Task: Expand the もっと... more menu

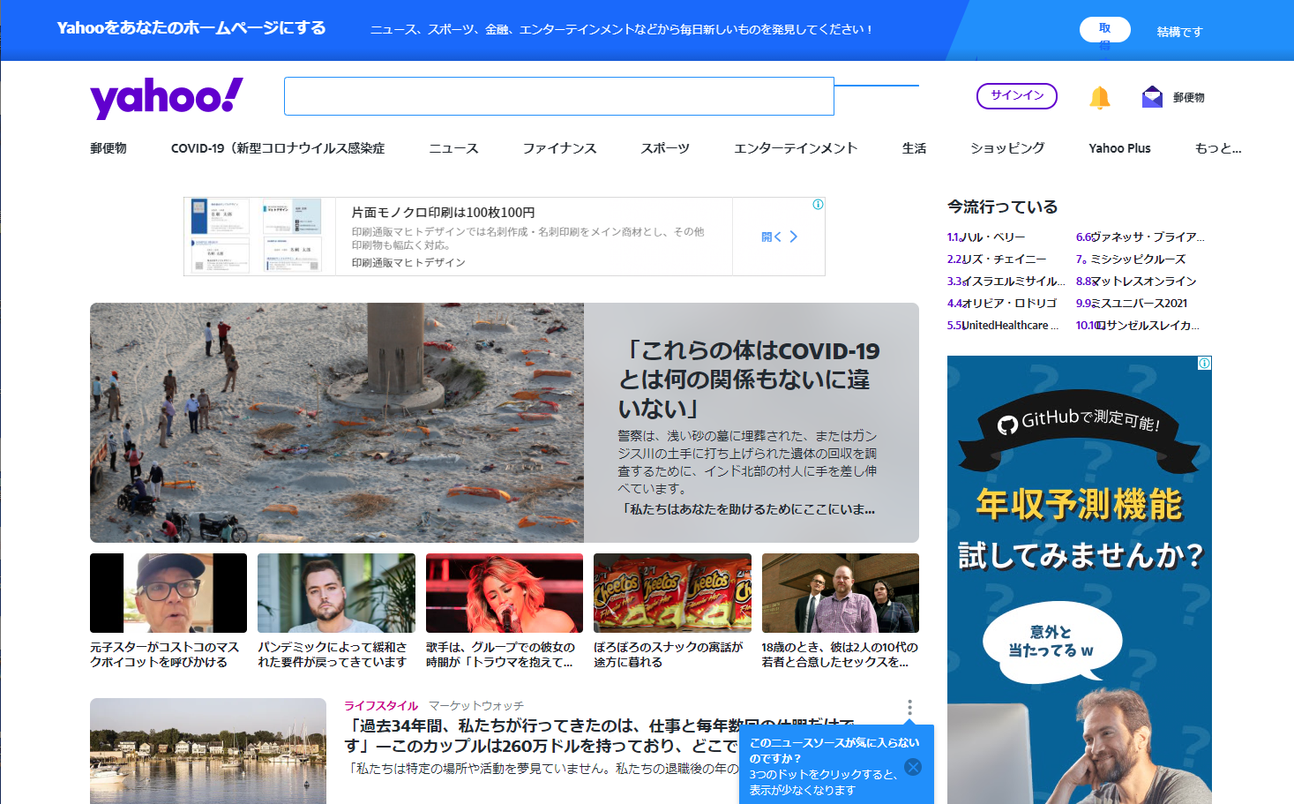Action: (1217, 148)
